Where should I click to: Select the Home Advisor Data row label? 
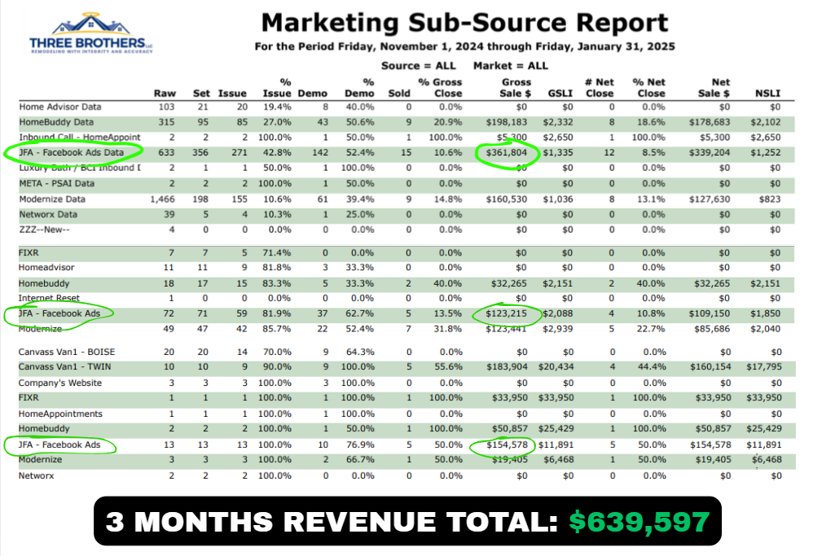click(x=60, y=107)
